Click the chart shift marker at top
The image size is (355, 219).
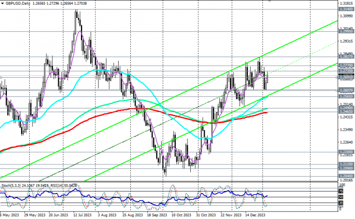tap(269, 1)
